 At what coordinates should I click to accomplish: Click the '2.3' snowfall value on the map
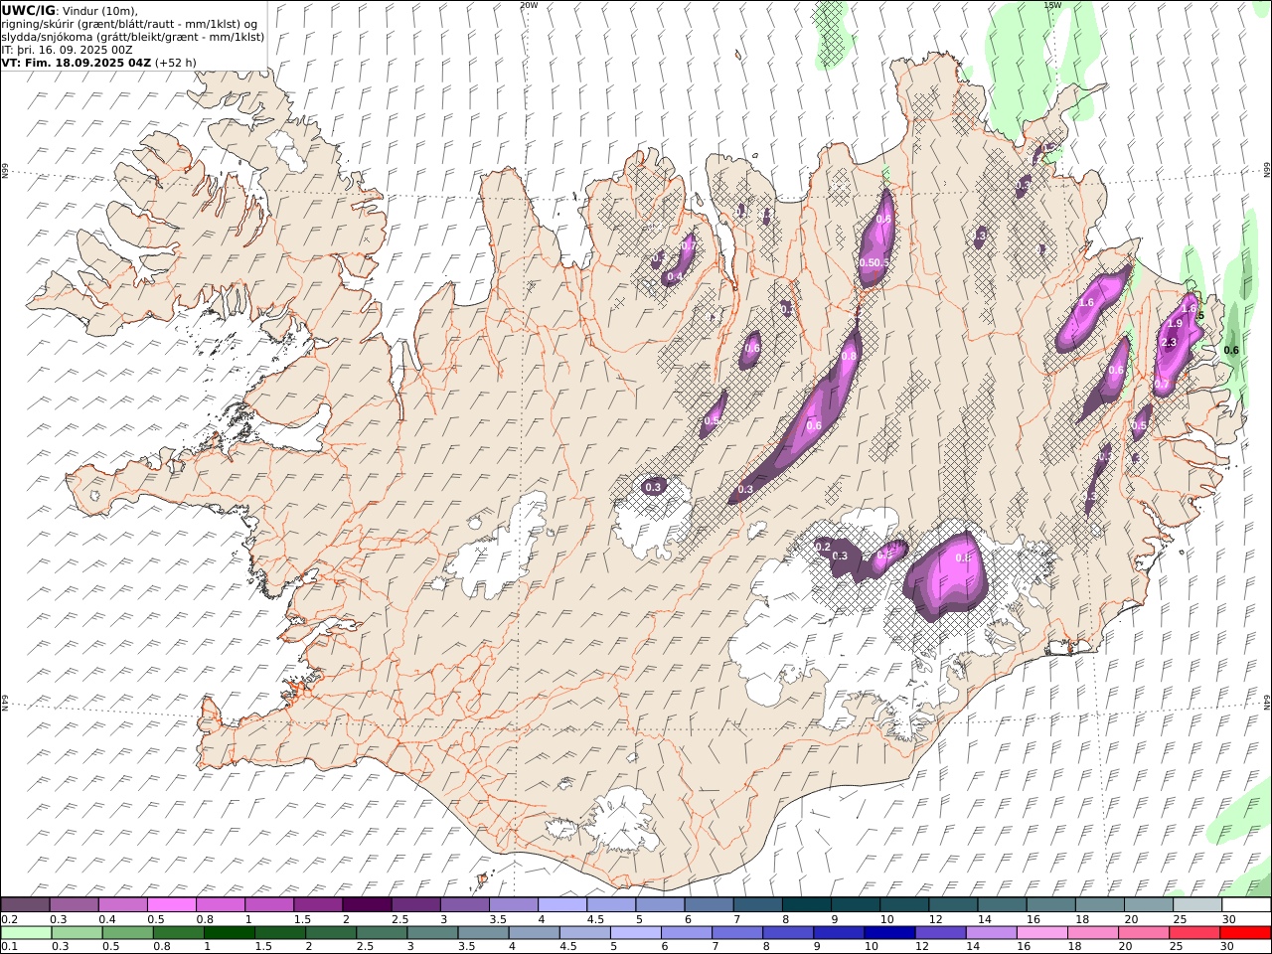tap(1169, 343)
